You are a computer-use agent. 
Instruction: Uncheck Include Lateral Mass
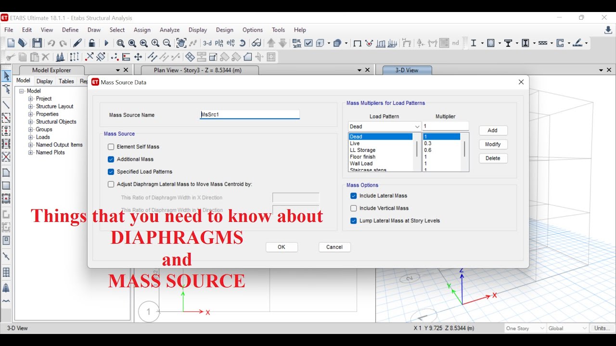pyautogui.click(x=354, y=196)
